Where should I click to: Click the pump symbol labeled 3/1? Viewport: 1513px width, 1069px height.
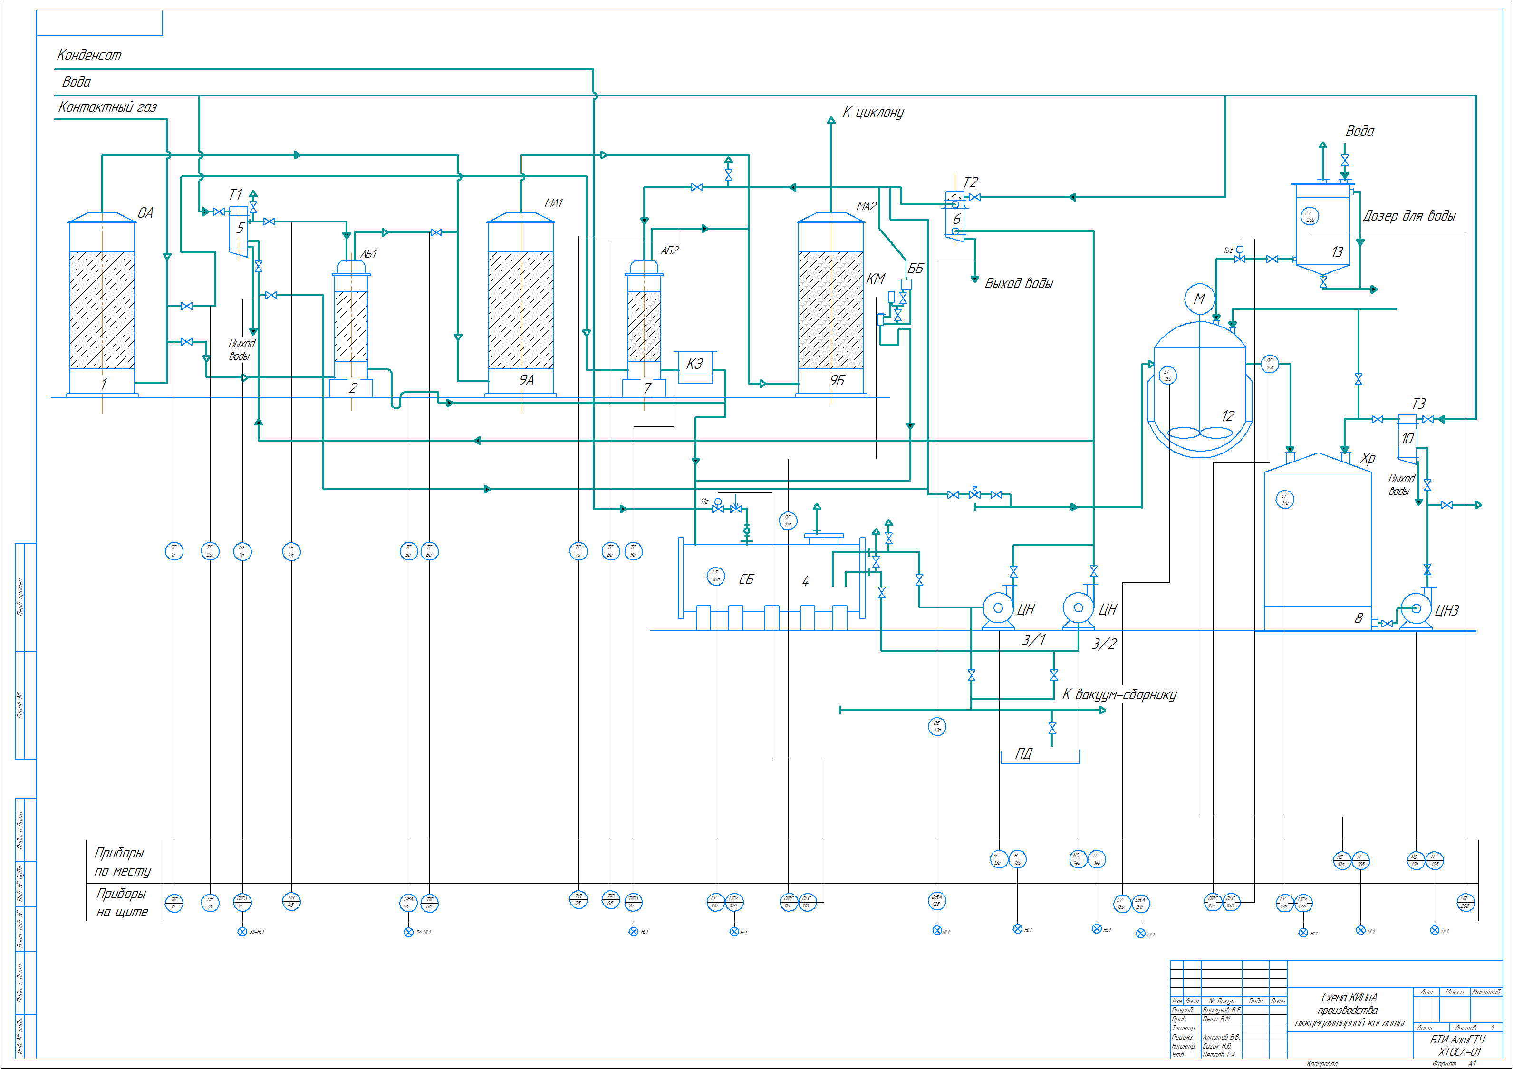click(x=998, y=608)
